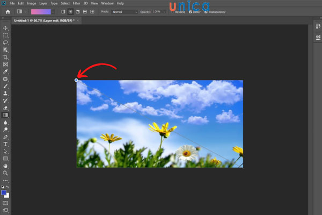Swap foreground and background colors

[x=8, y=187]
